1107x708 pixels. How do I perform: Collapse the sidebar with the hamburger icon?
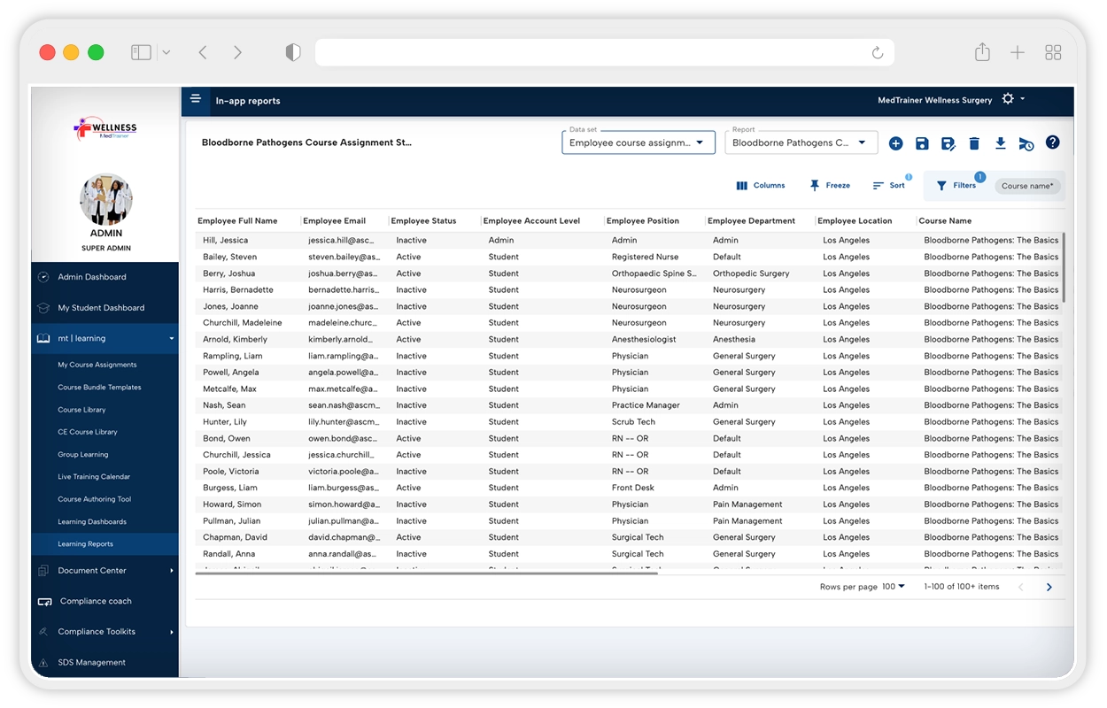click(x=196, y=99)
